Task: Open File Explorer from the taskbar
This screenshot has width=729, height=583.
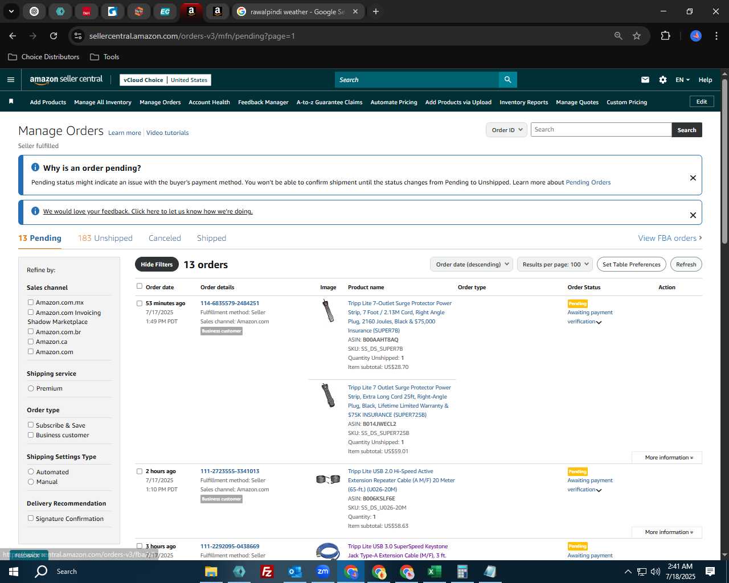Action: [211, 572]
